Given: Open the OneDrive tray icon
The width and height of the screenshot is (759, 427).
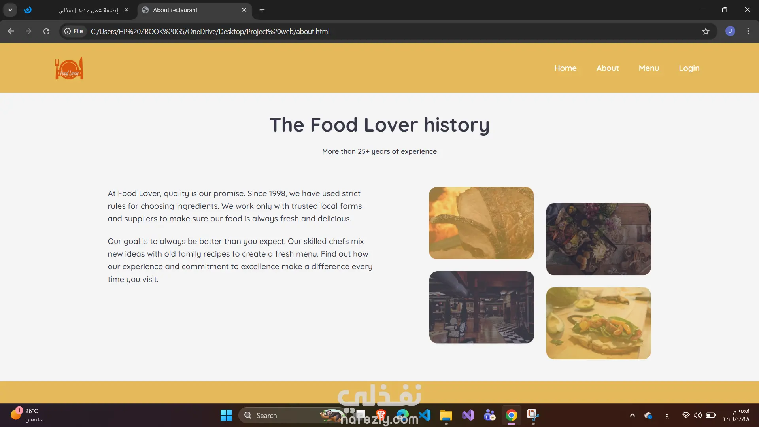Looking at the screenshot, I should (x=648, y=416).
